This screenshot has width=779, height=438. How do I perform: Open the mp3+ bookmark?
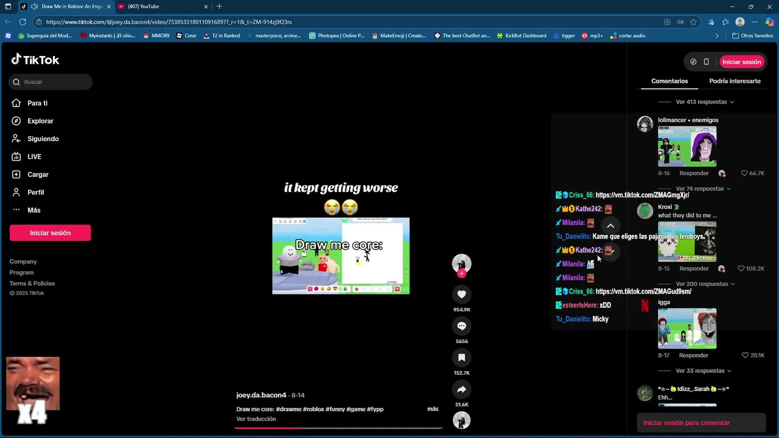(x=592, y=36)
